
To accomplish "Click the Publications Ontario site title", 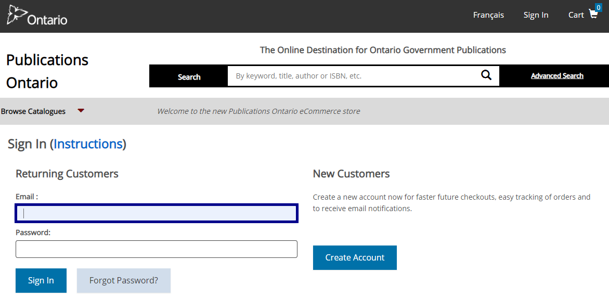I will [x=47, y=71].
